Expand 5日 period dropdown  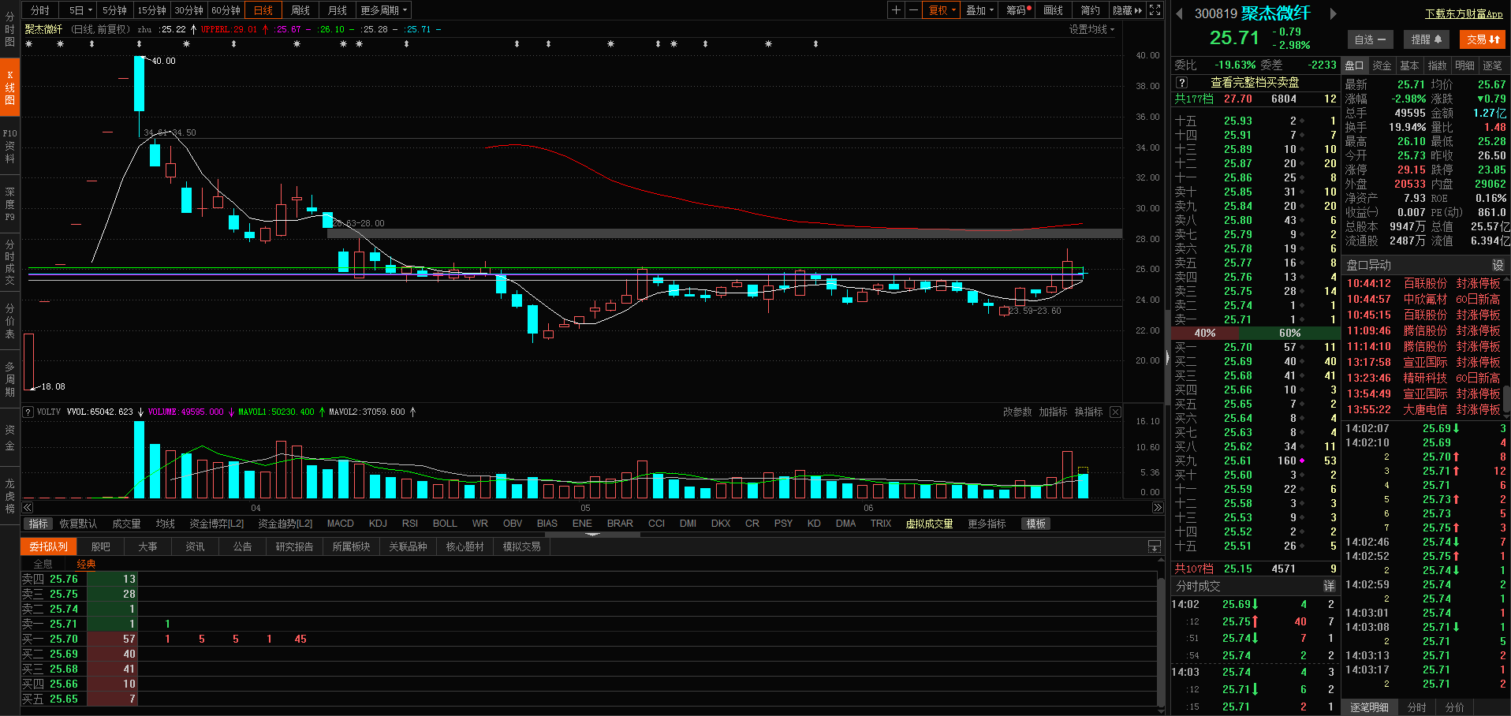[x=80, y=10]
